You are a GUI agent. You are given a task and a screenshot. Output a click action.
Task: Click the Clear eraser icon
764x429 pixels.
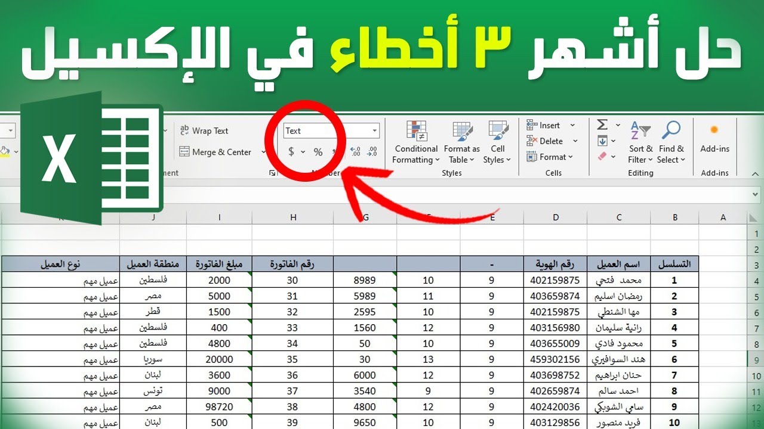tap(602, 157)
